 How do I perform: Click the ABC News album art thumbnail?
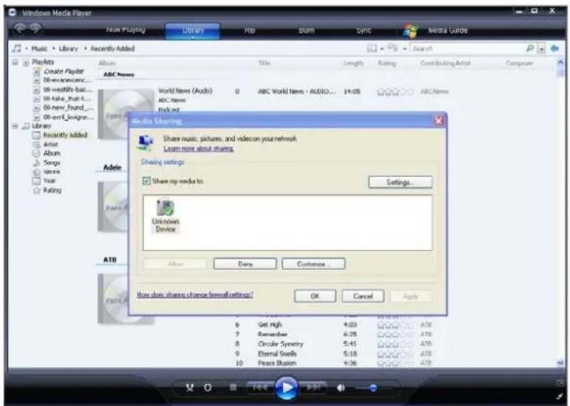(125, 114)
